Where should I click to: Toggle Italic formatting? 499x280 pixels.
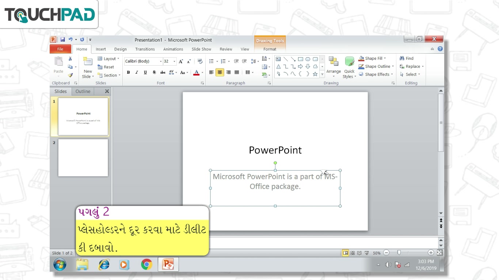click(137, 73)
